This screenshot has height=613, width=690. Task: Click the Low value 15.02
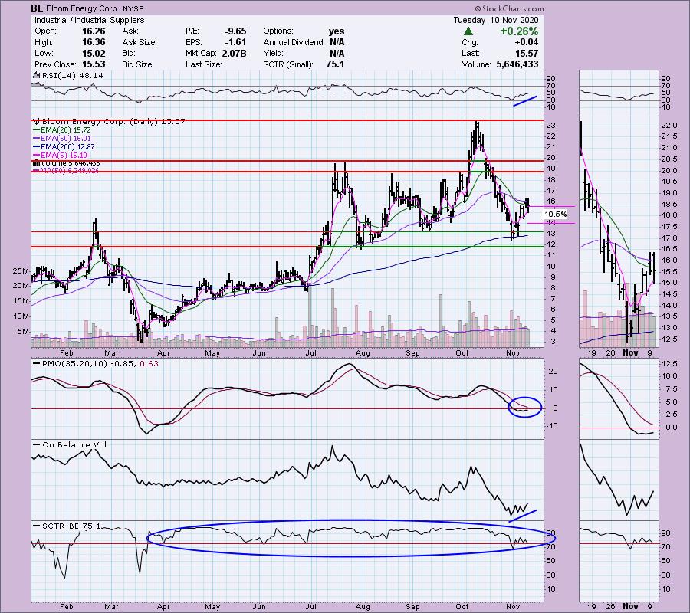(94, 53)
